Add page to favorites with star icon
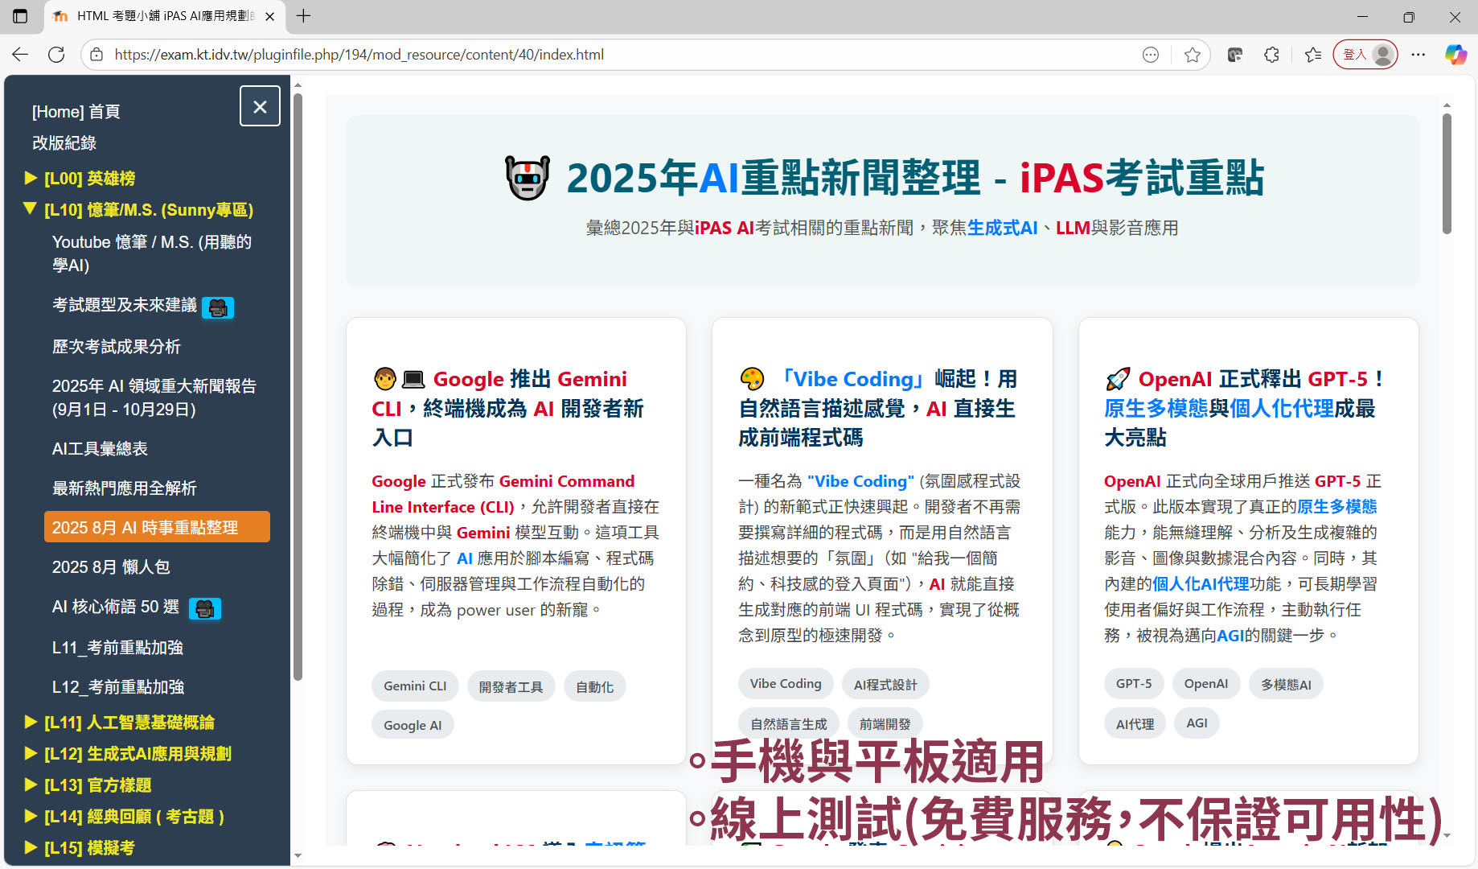Viewport: 1478px width, 869px height. click(x=1192, y=55)
